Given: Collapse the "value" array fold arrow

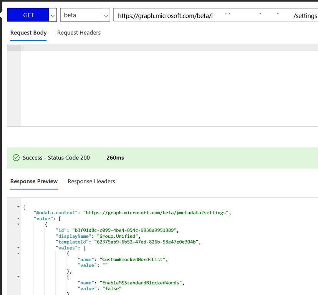Looking at the screenshot, I should click(18, 219).
